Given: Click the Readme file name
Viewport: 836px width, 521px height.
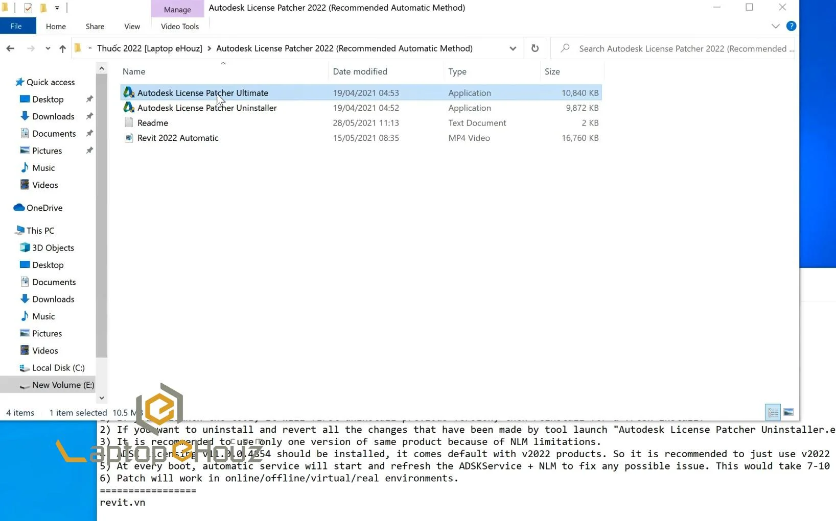Looking at the screenshot, I should click(x=152, y=123).
